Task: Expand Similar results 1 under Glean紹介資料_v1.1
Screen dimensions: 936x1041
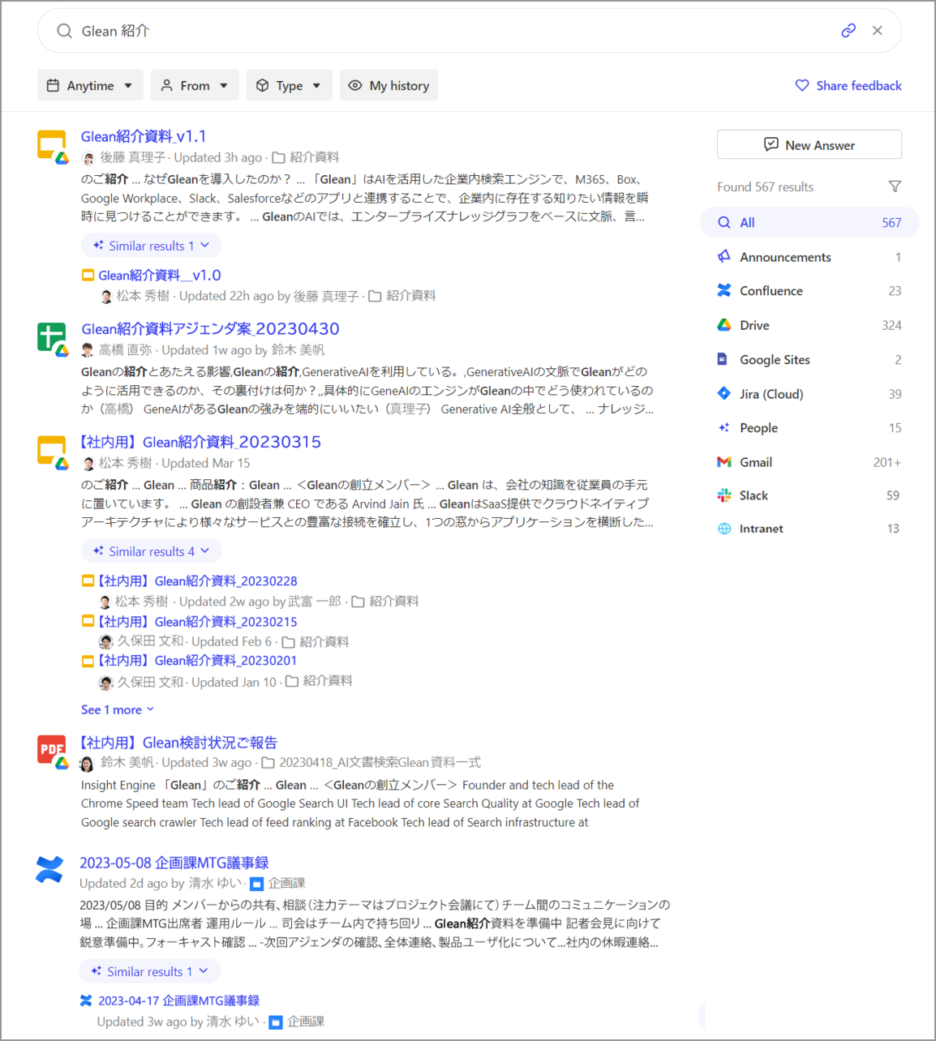Action: pos(152,246)
